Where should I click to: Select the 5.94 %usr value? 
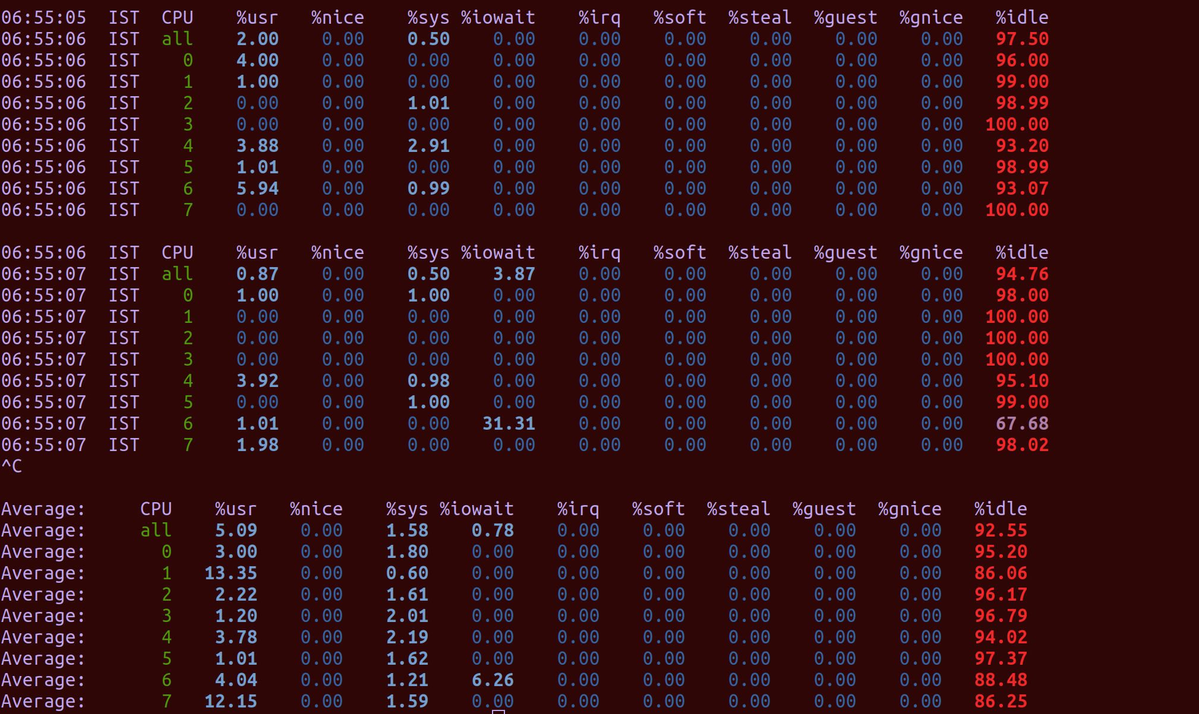[257, 189]
